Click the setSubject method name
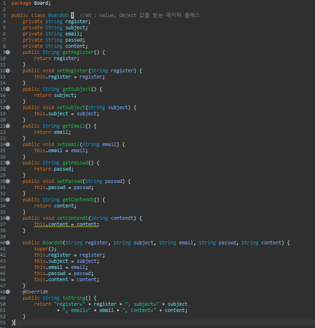Screen dimensions: 315x328 (71, 107)
